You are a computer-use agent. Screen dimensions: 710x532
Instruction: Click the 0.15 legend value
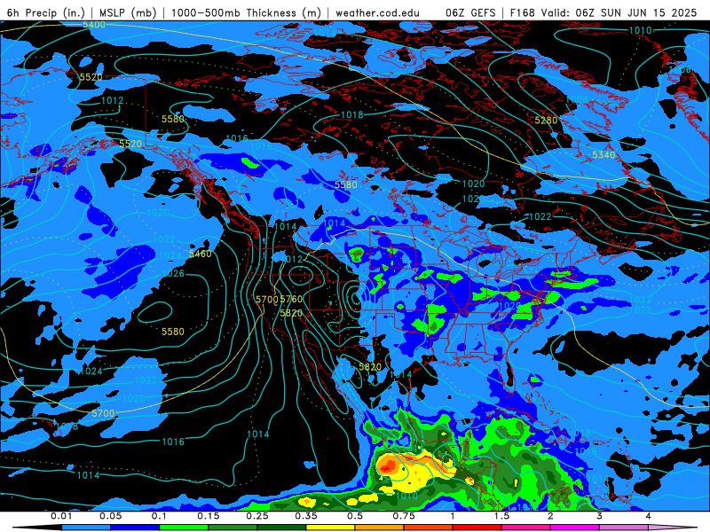[209, 516]
